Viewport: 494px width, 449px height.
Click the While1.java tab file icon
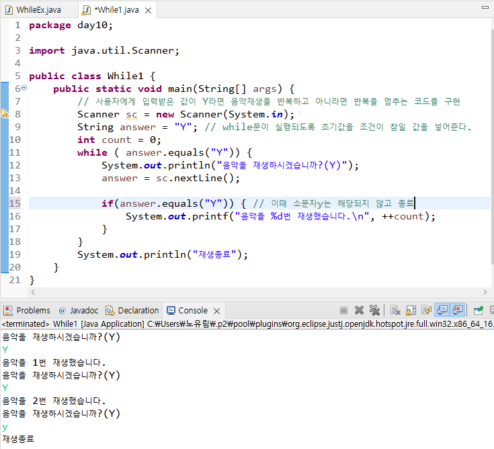pyautogui.click(x=86, y=10)
